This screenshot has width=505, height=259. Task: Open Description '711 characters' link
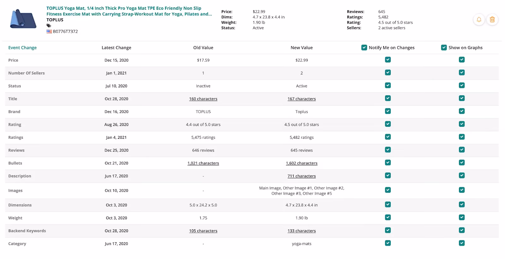click(302, 176)
